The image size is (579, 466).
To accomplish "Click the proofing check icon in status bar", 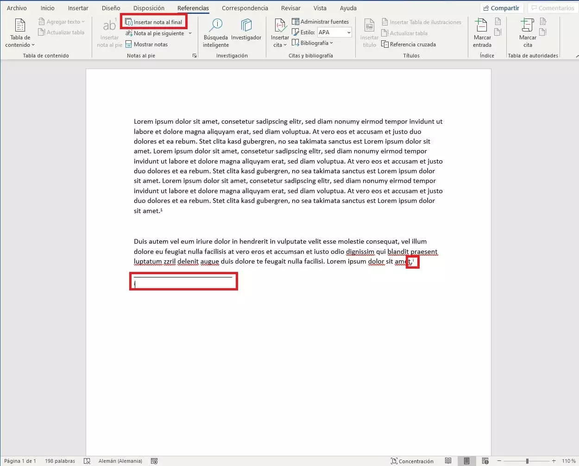I will point(87,461).
